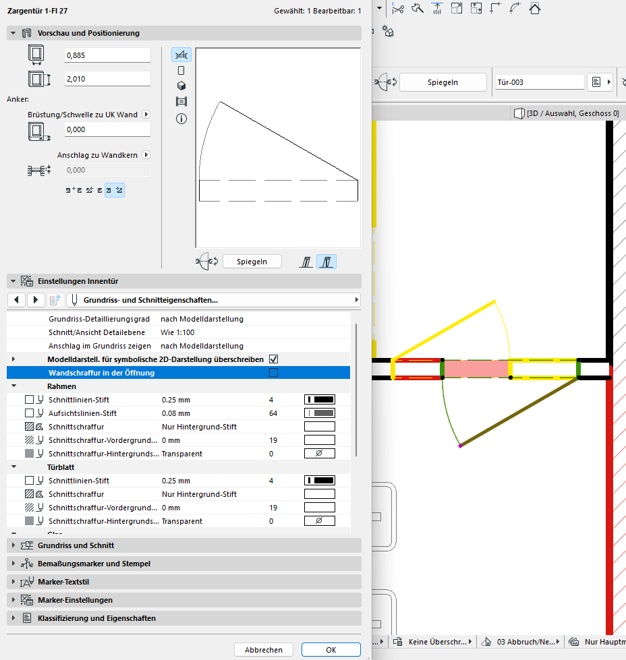Click Türblatt Schnittlinien-Stift pen swatch

(320, 480)
